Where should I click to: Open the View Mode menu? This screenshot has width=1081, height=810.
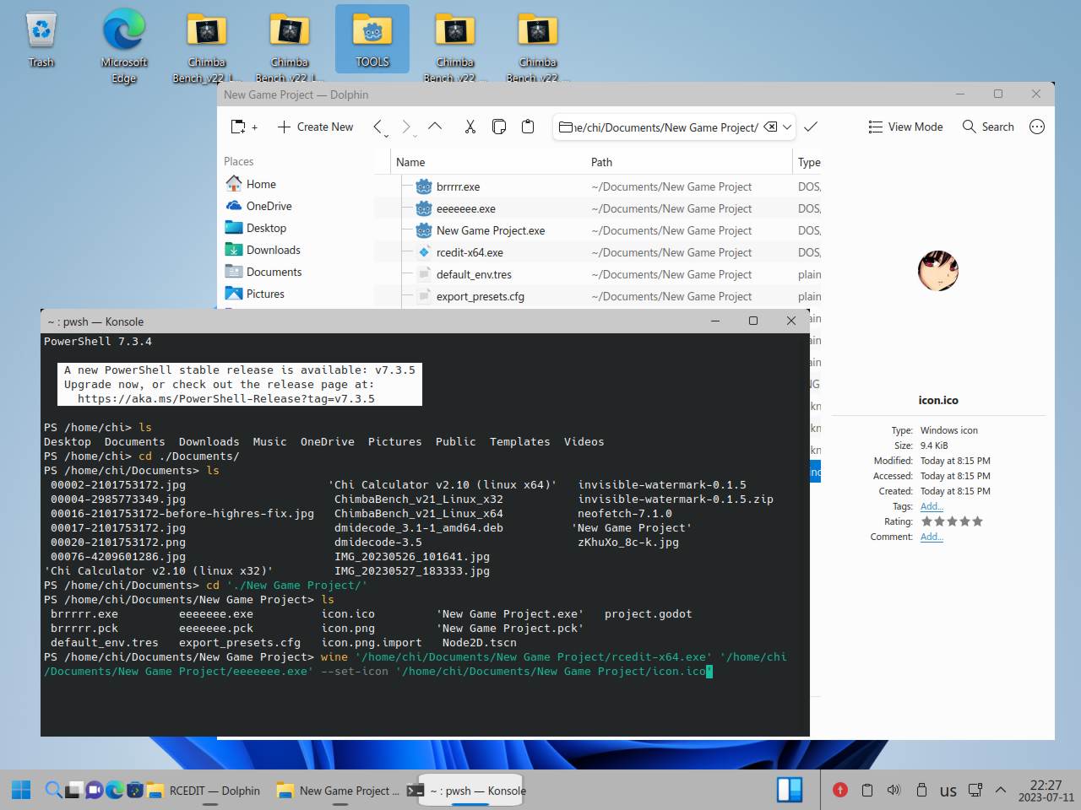click(x=905, y=127)
